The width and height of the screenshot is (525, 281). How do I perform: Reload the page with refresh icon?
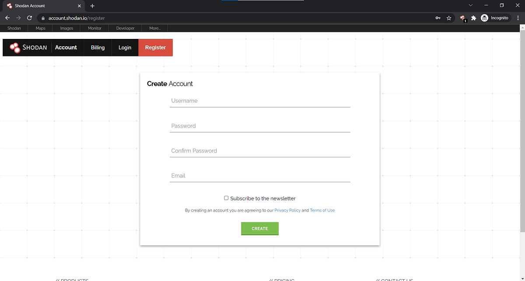[29, 18]
